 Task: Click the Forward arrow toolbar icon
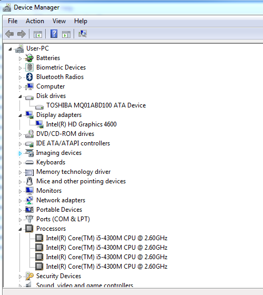22,34
